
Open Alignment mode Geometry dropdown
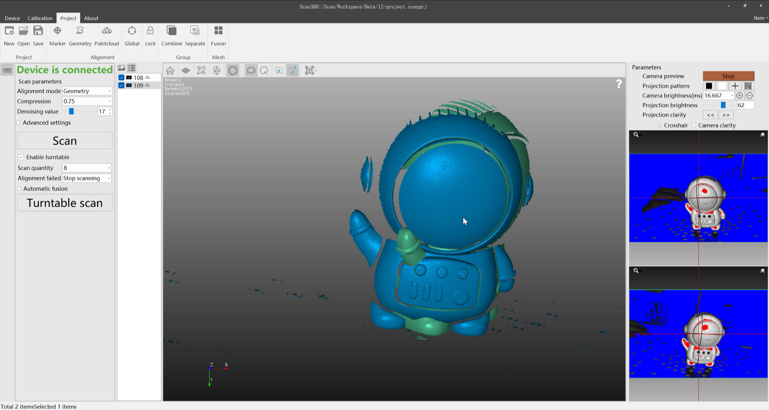pyautogui.click(x=87, y=91)
